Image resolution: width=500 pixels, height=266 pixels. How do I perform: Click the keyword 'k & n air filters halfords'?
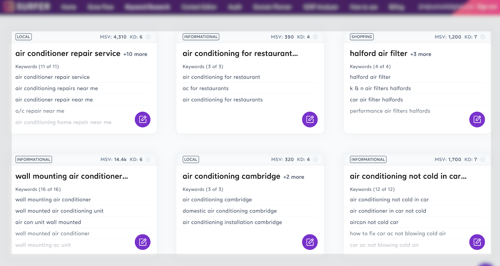(x=380, y=88)
